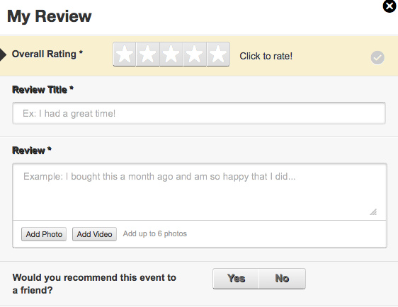Click the Add Video button
Viewport: 398px width, 307px height.
(x=94, y=234)
